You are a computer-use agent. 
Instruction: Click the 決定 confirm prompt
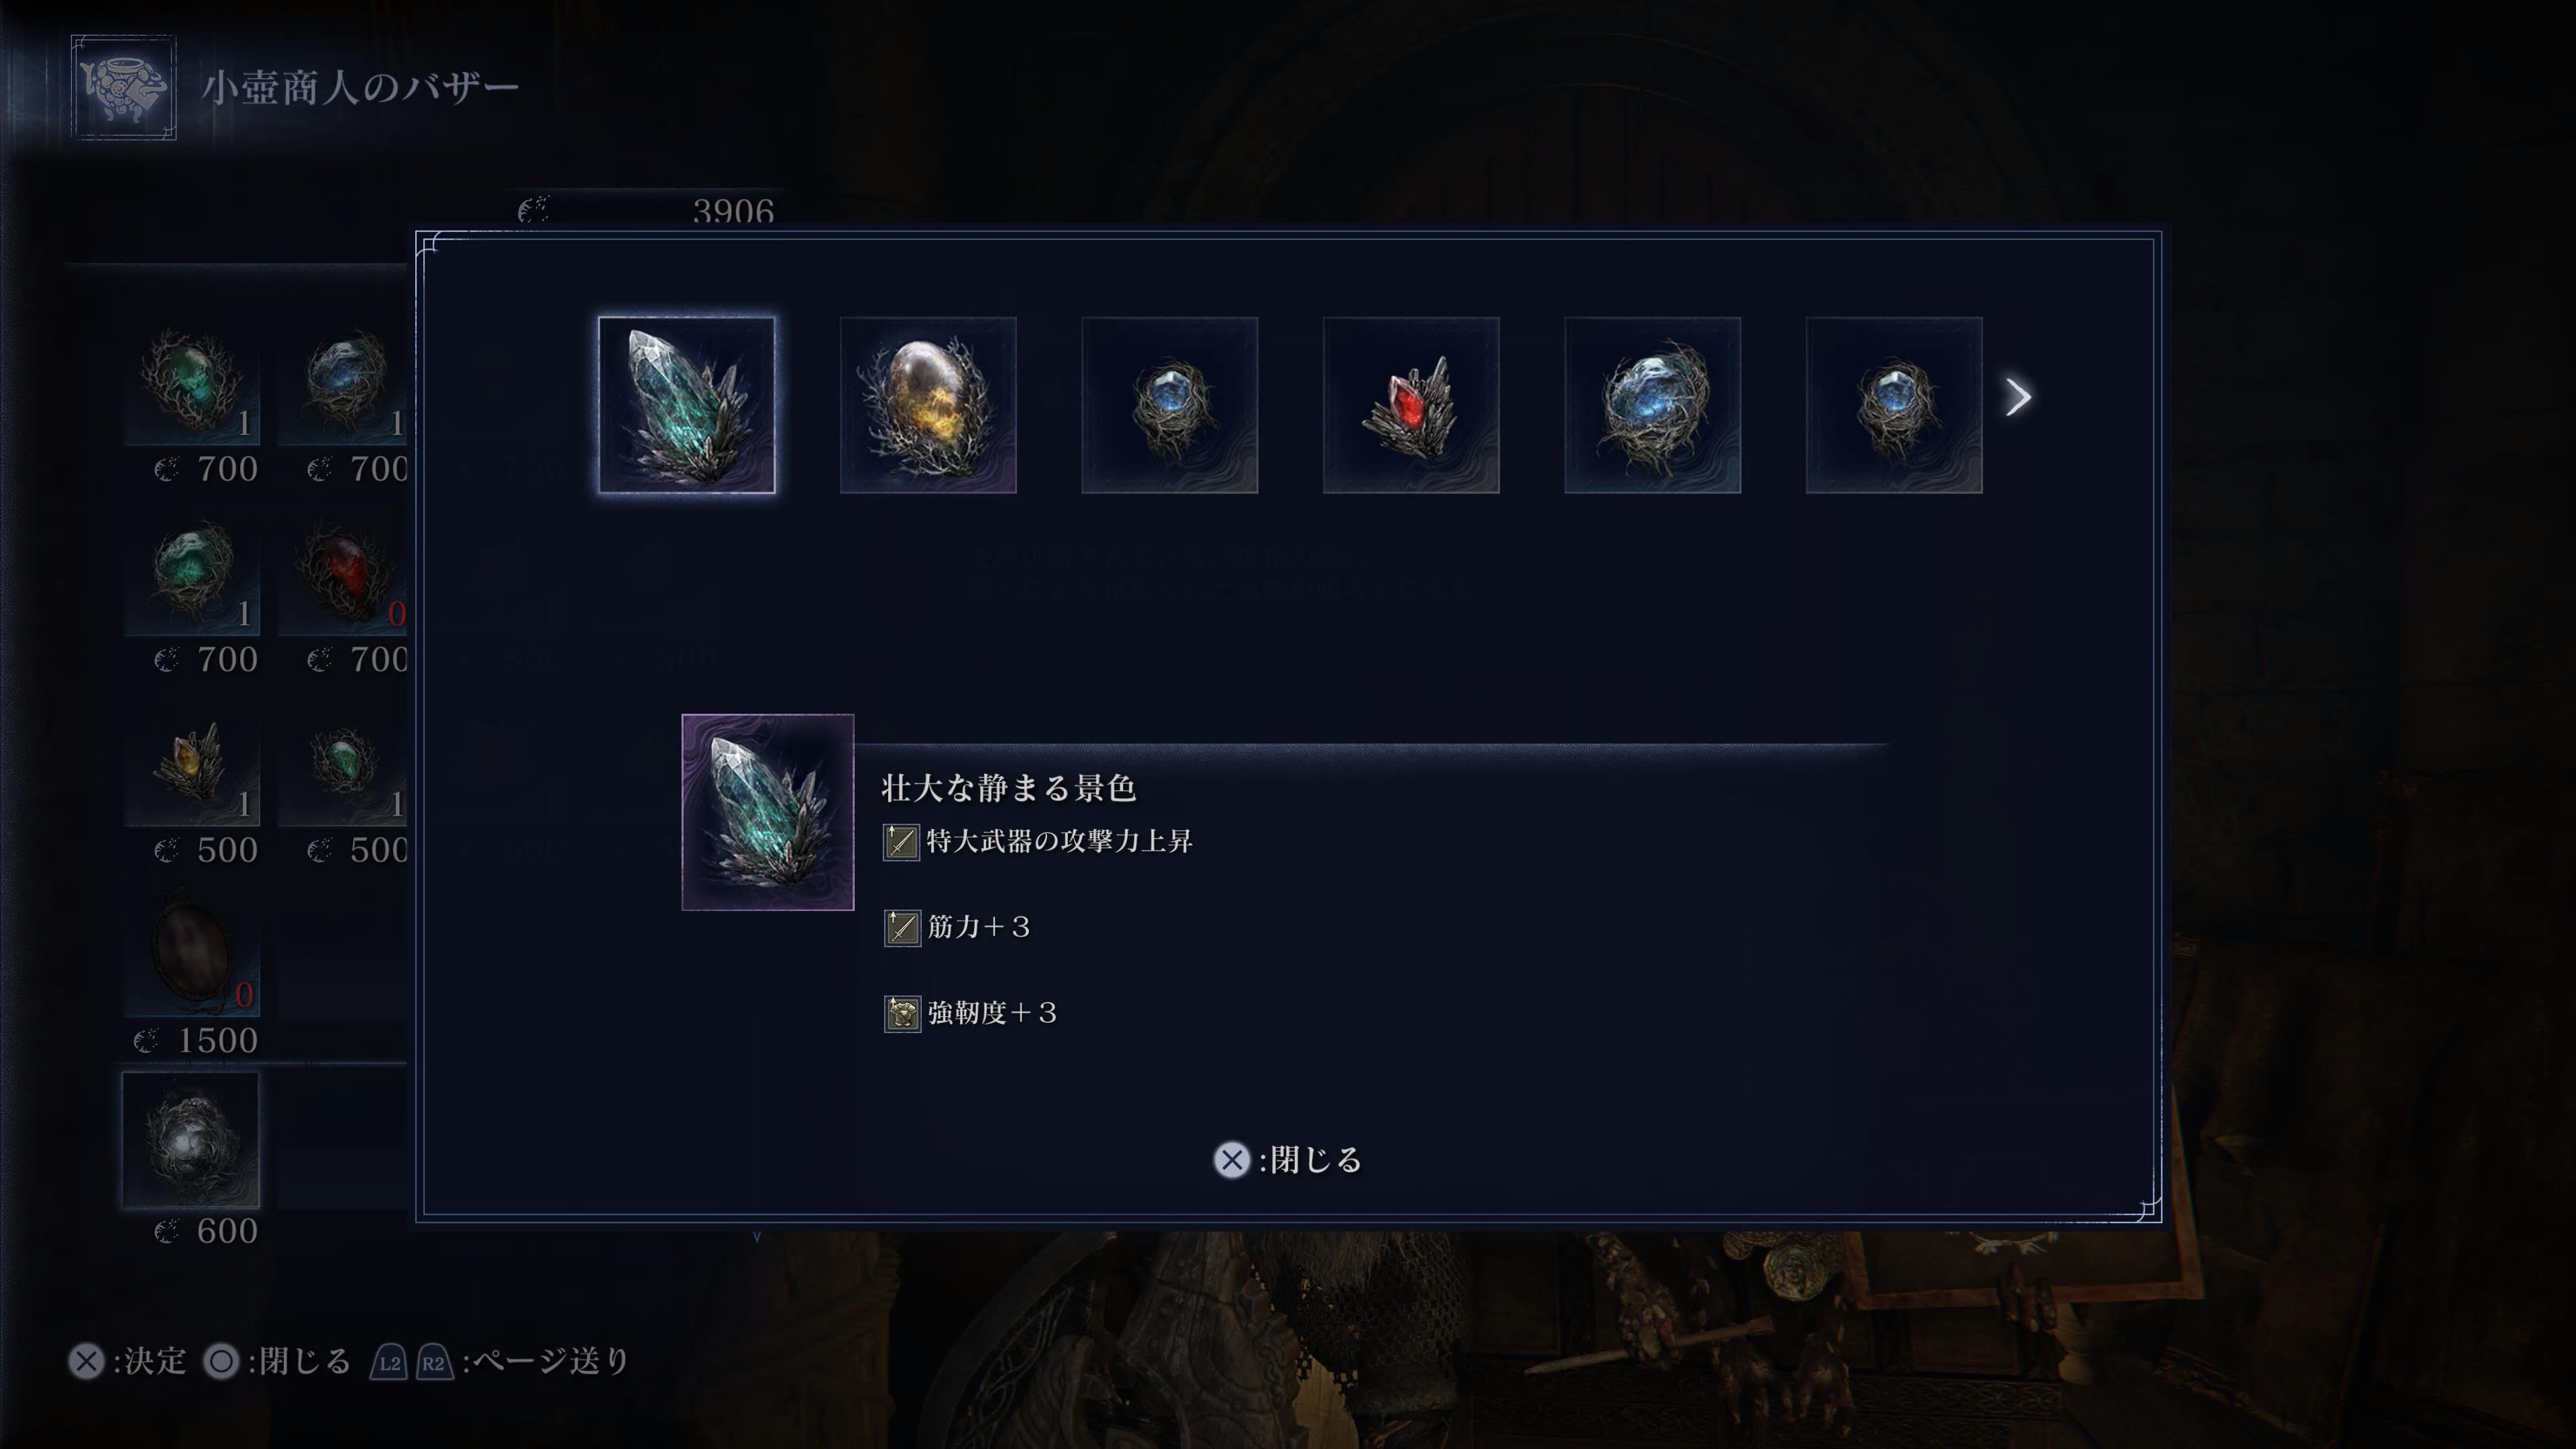pos(127,1361)
